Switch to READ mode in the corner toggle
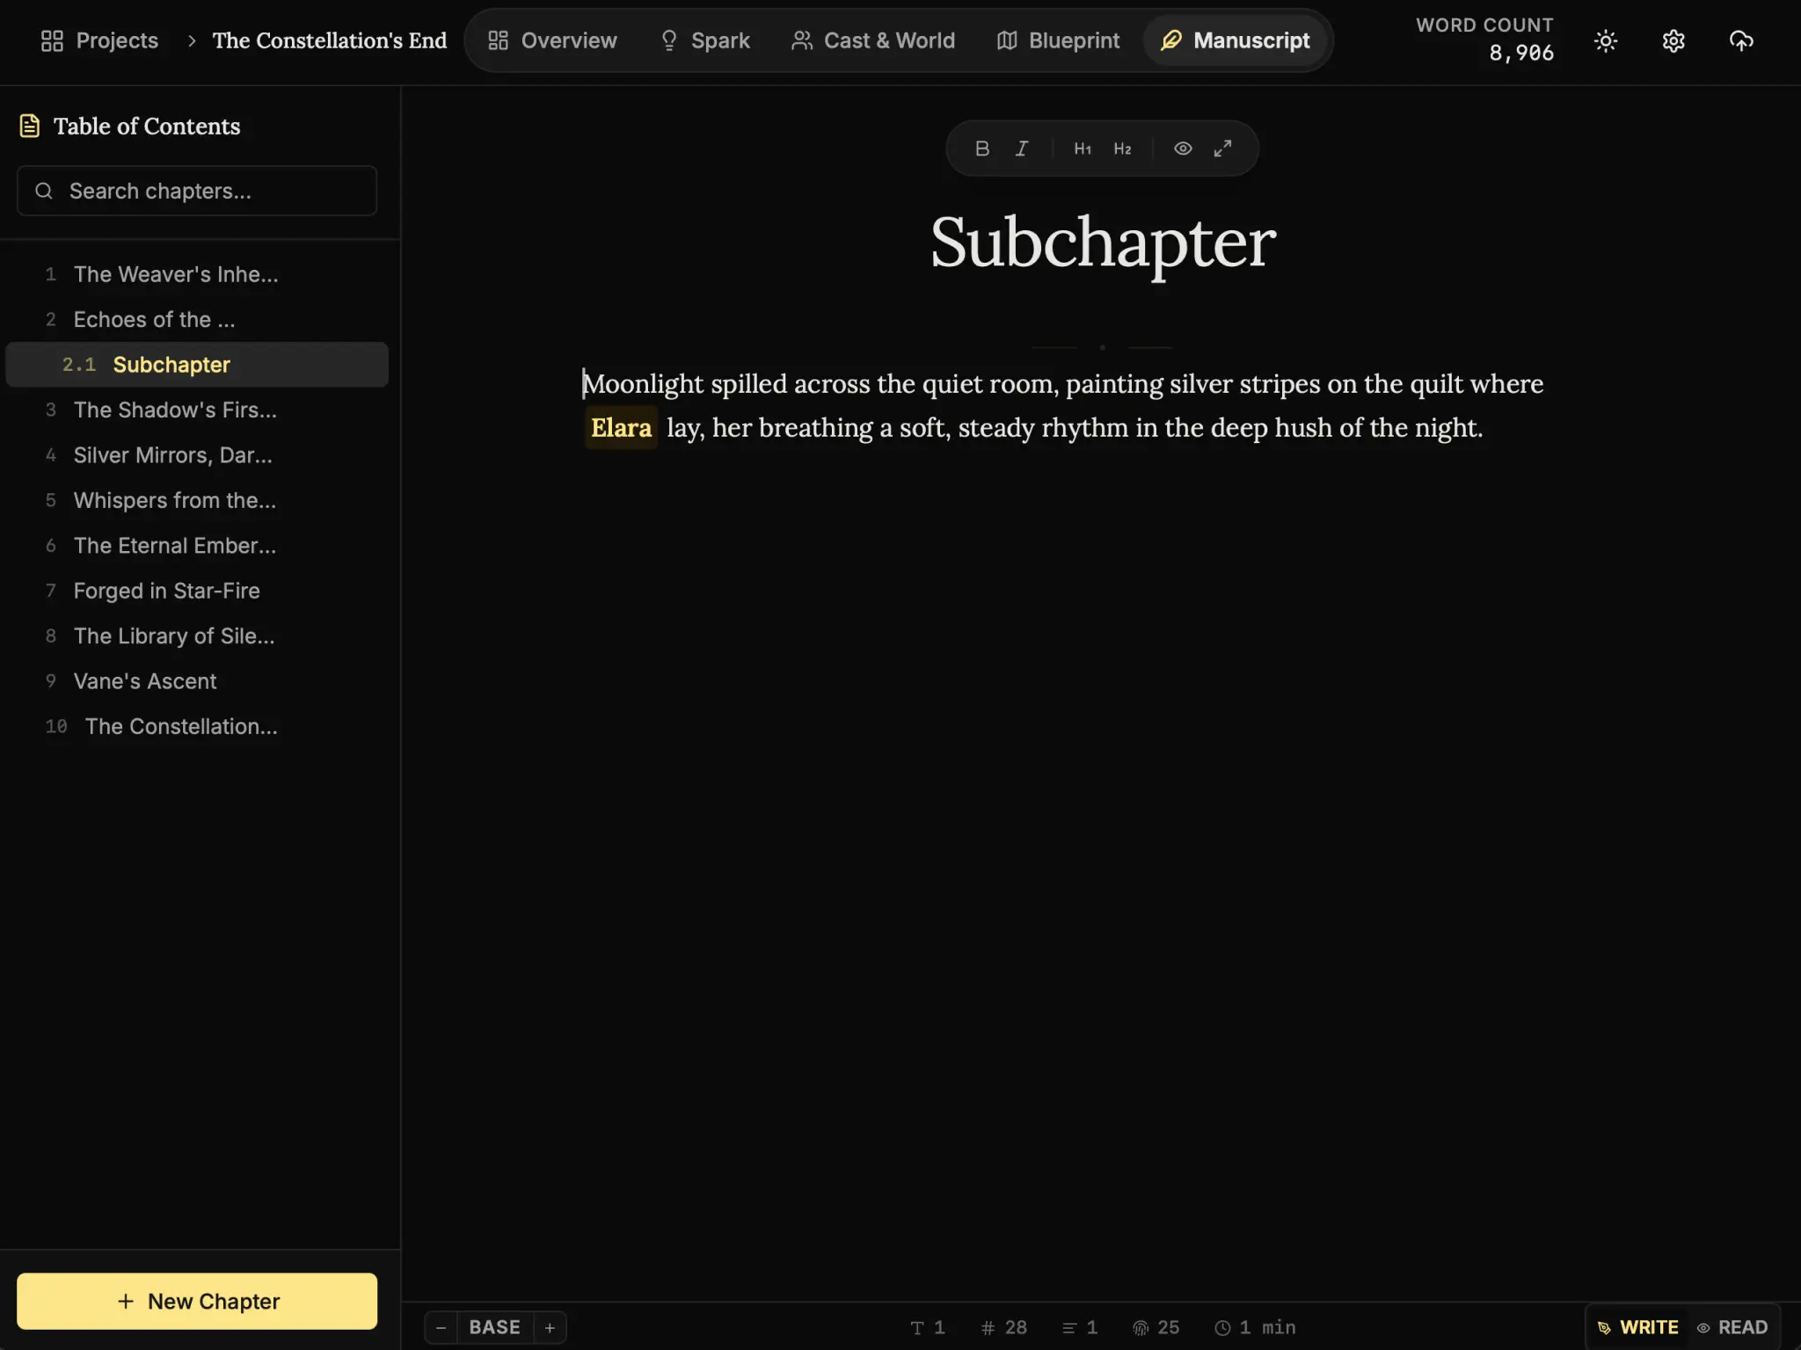 coord(1734,1327)
